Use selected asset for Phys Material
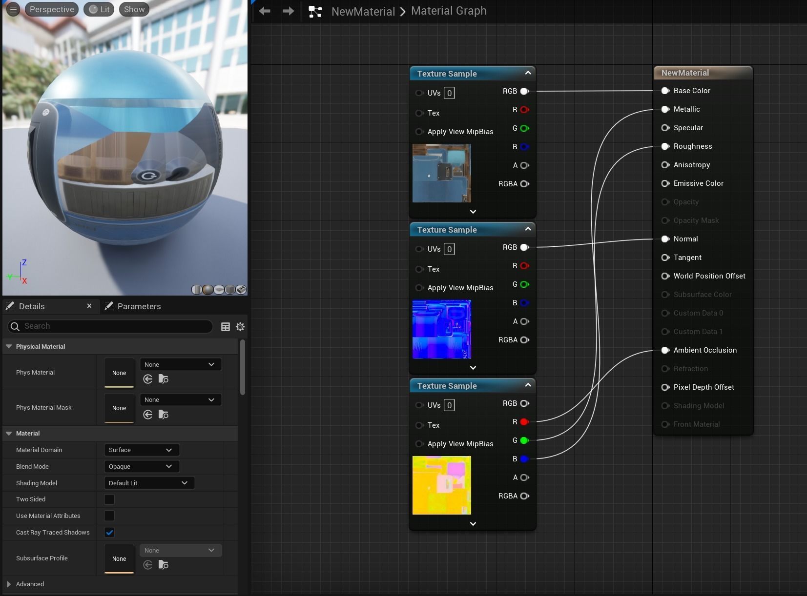807x596 pixels. point(148,379)
